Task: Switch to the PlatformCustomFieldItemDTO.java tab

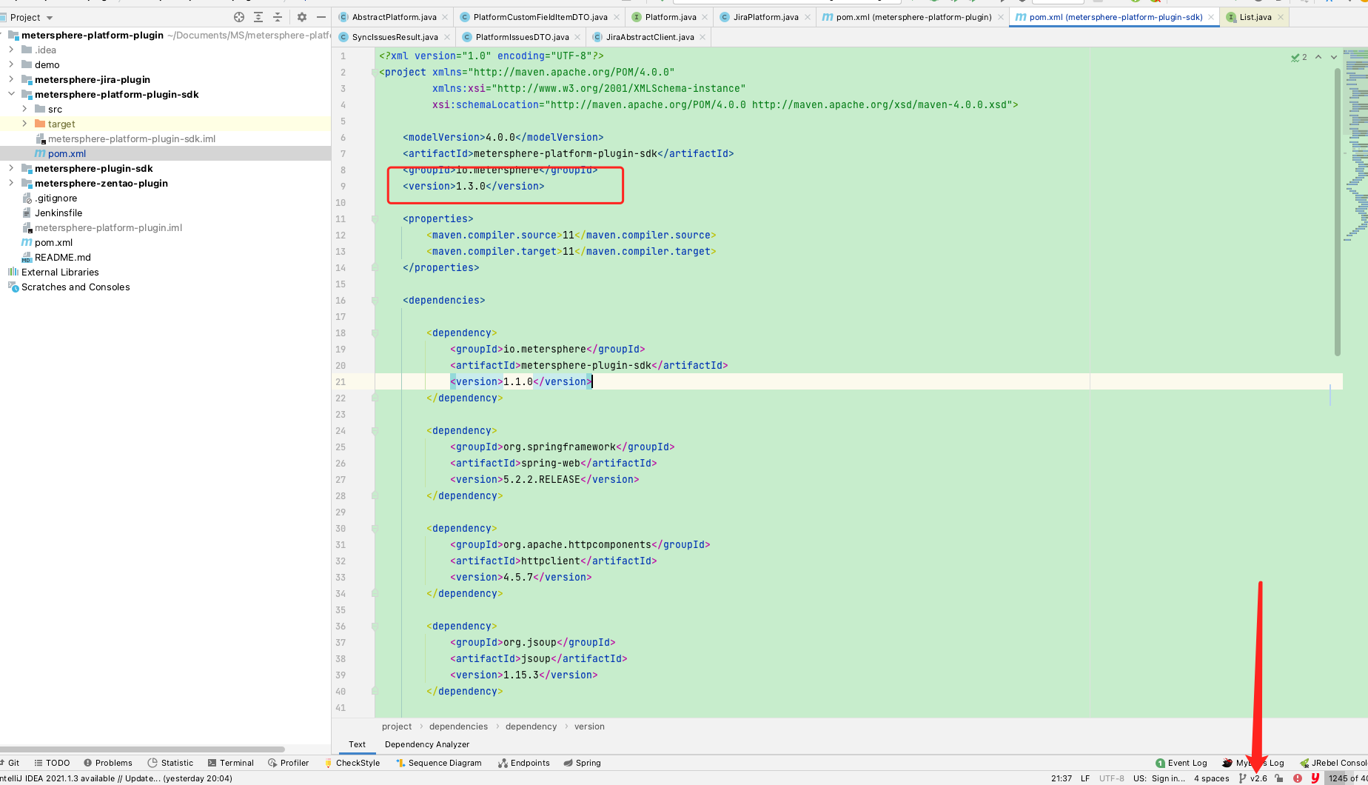Action: (540, 17)
